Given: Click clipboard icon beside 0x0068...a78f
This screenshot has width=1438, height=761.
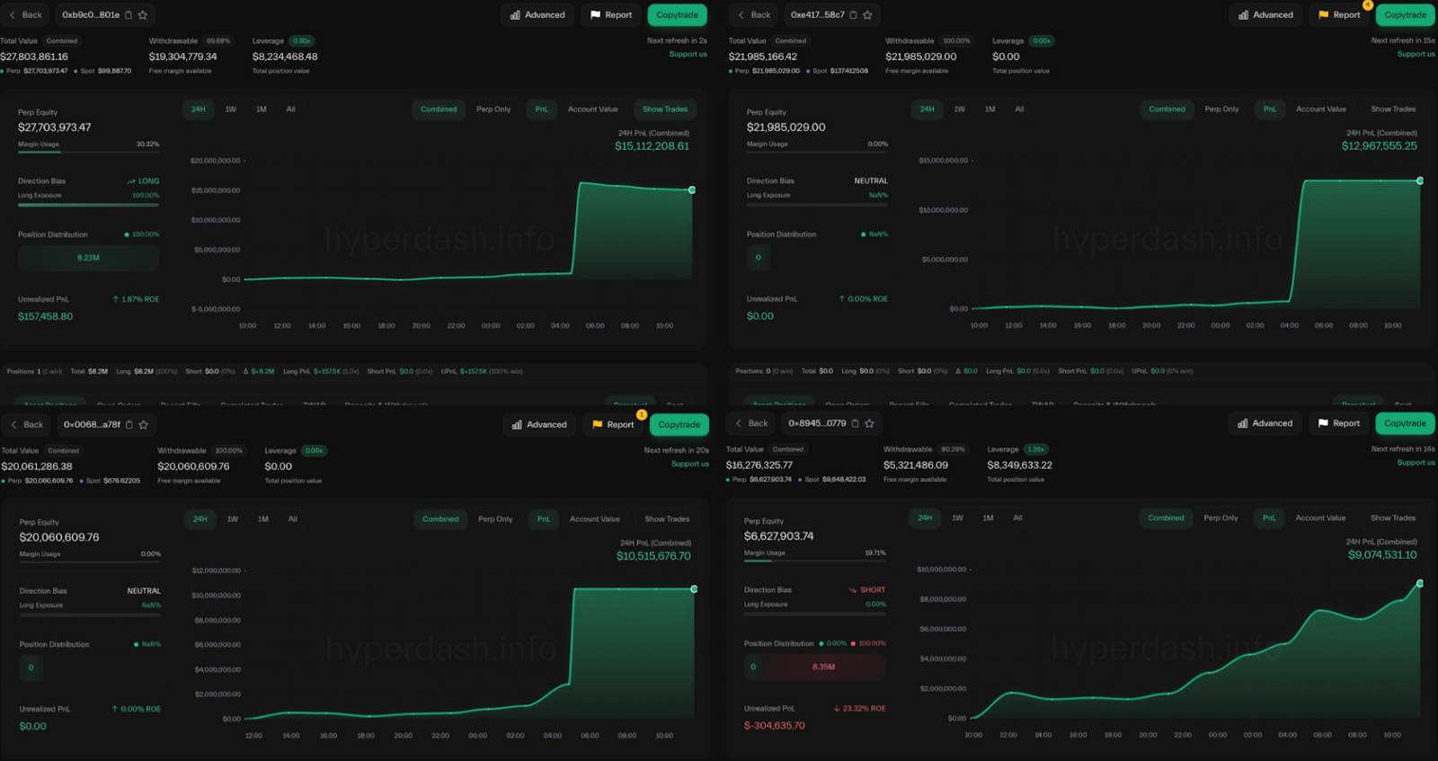Looking at the screenshot, I should click(129, 425).
